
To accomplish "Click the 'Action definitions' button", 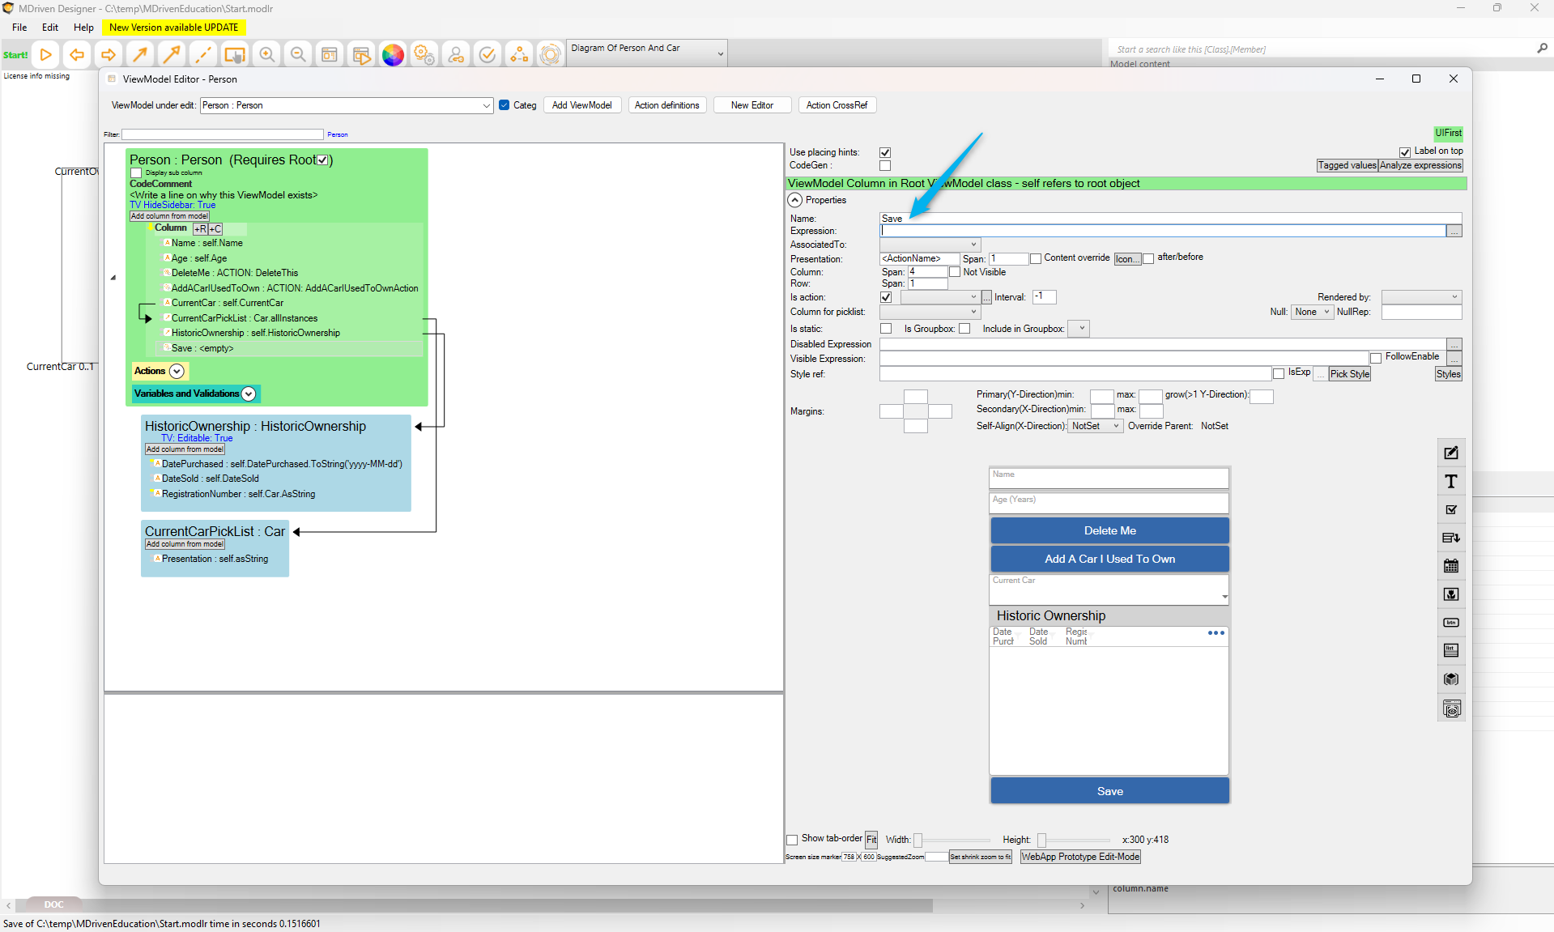I will coord(666,105).
